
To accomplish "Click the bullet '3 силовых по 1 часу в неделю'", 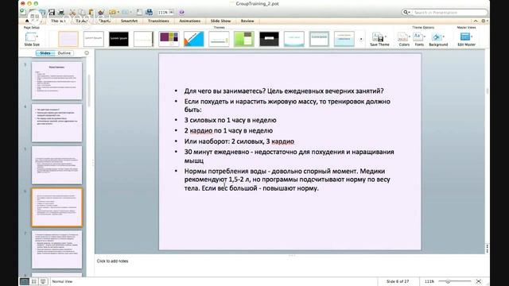I will coord(230,120).
